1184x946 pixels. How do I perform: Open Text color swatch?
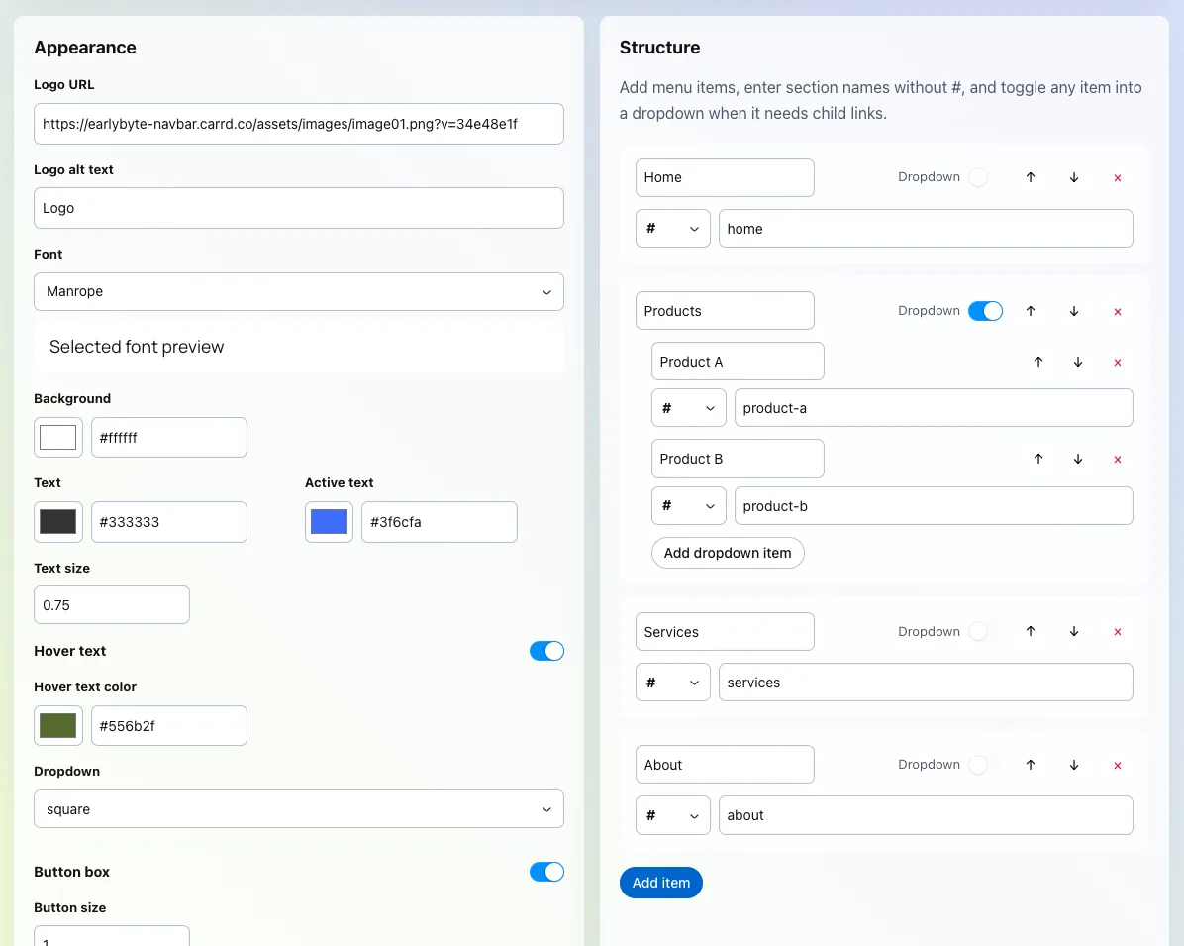point(58,522)
